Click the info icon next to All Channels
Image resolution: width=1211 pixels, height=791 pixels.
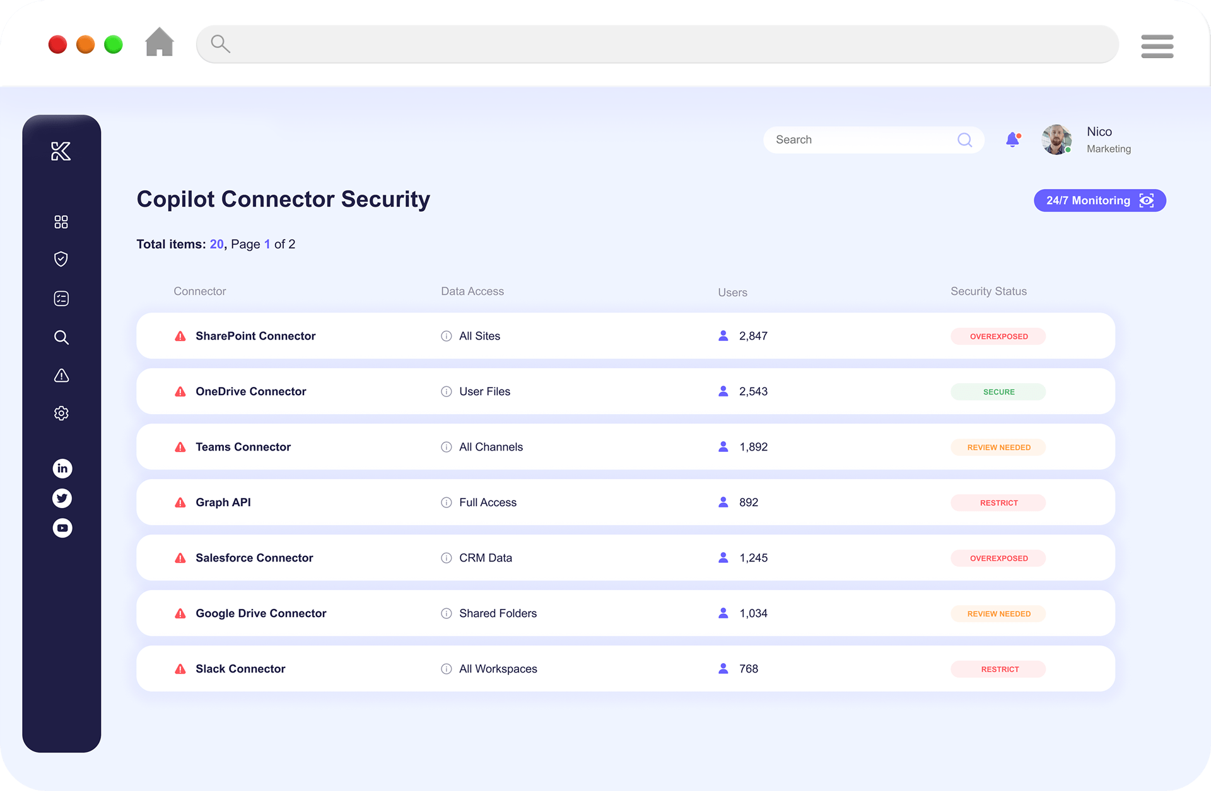pyautogui.click(x=447, y=447)
